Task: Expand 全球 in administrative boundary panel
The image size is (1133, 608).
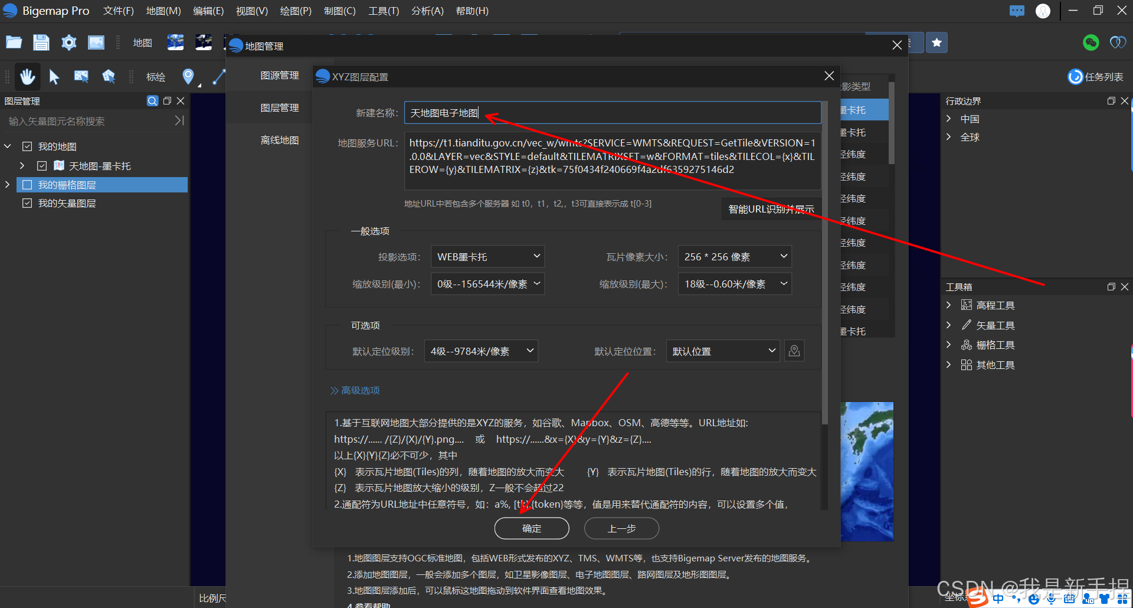Action: (949, 137)
